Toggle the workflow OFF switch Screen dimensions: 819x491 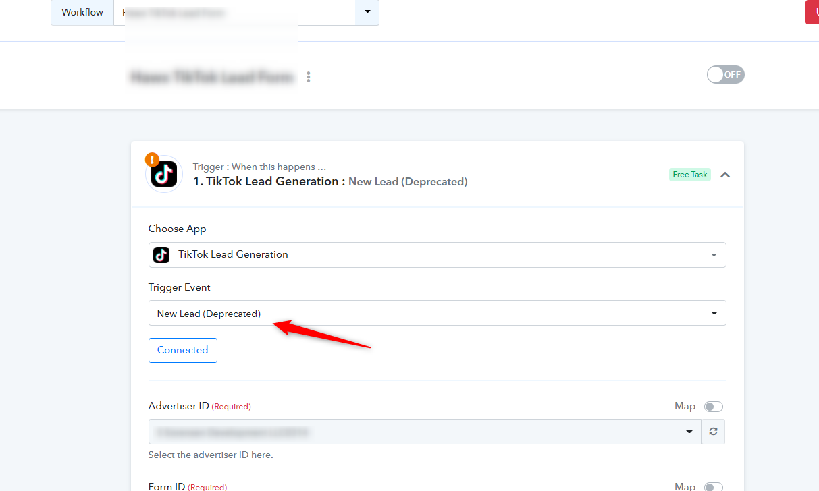click(726, 74)
